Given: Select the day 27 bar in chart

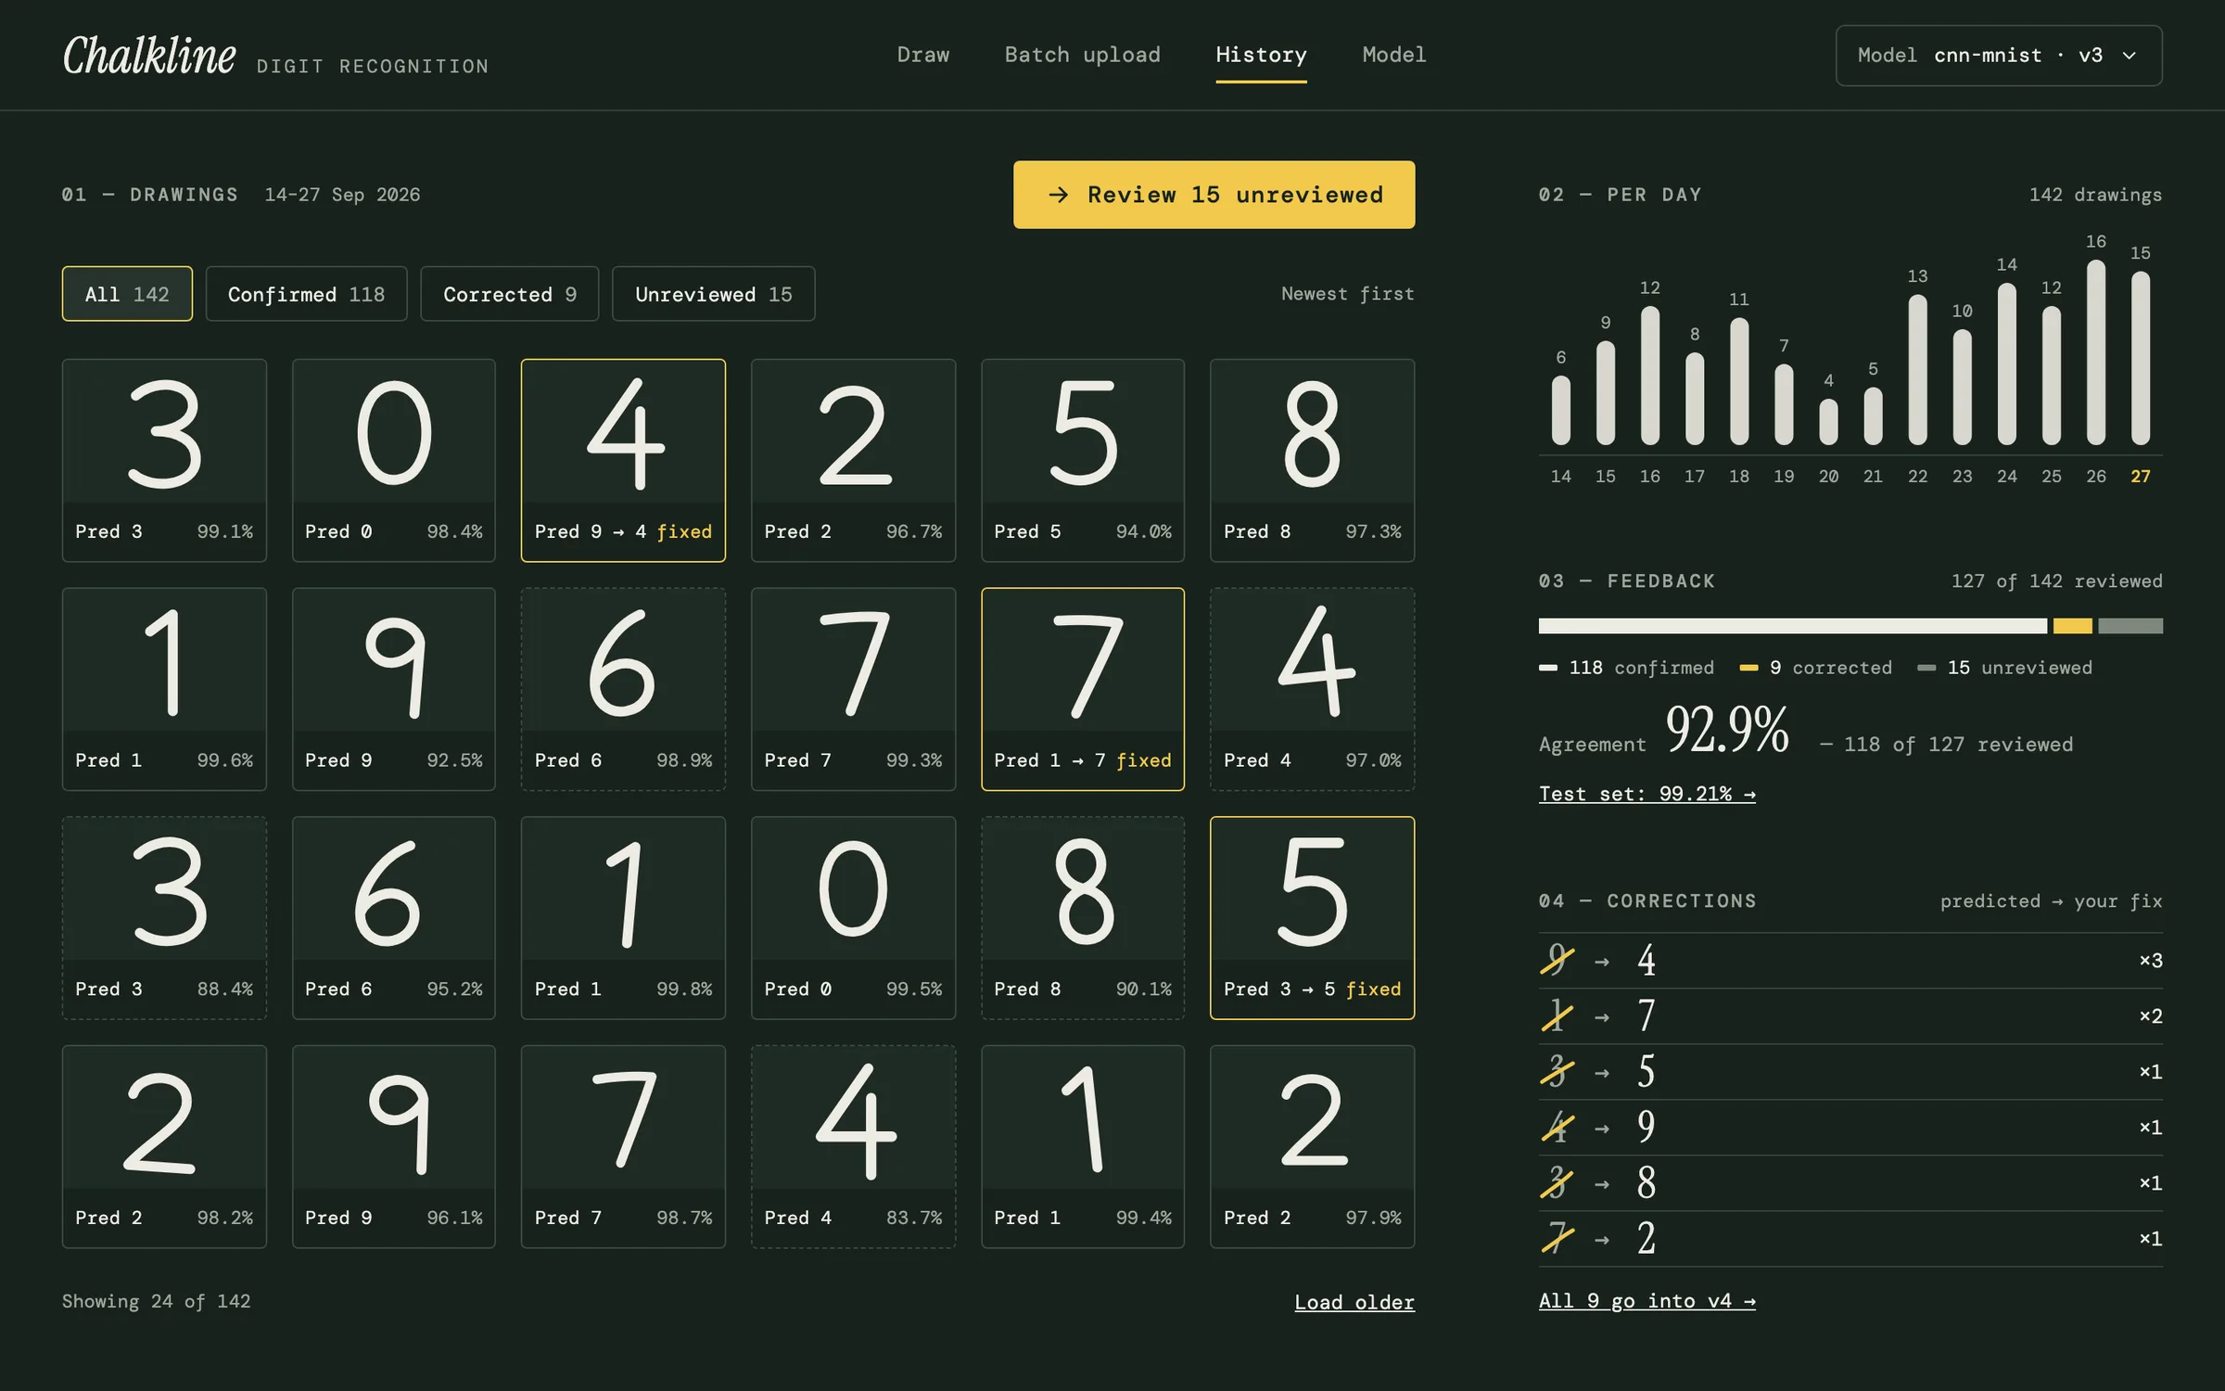Looking at the screenshot, I should click(2140, 358).
